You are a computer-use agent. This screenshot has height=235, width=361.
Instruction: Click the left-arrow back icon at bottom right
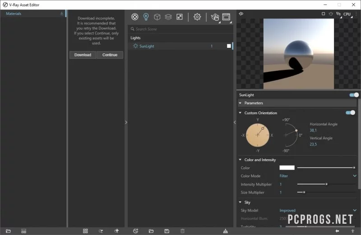[x=337, y=231]
